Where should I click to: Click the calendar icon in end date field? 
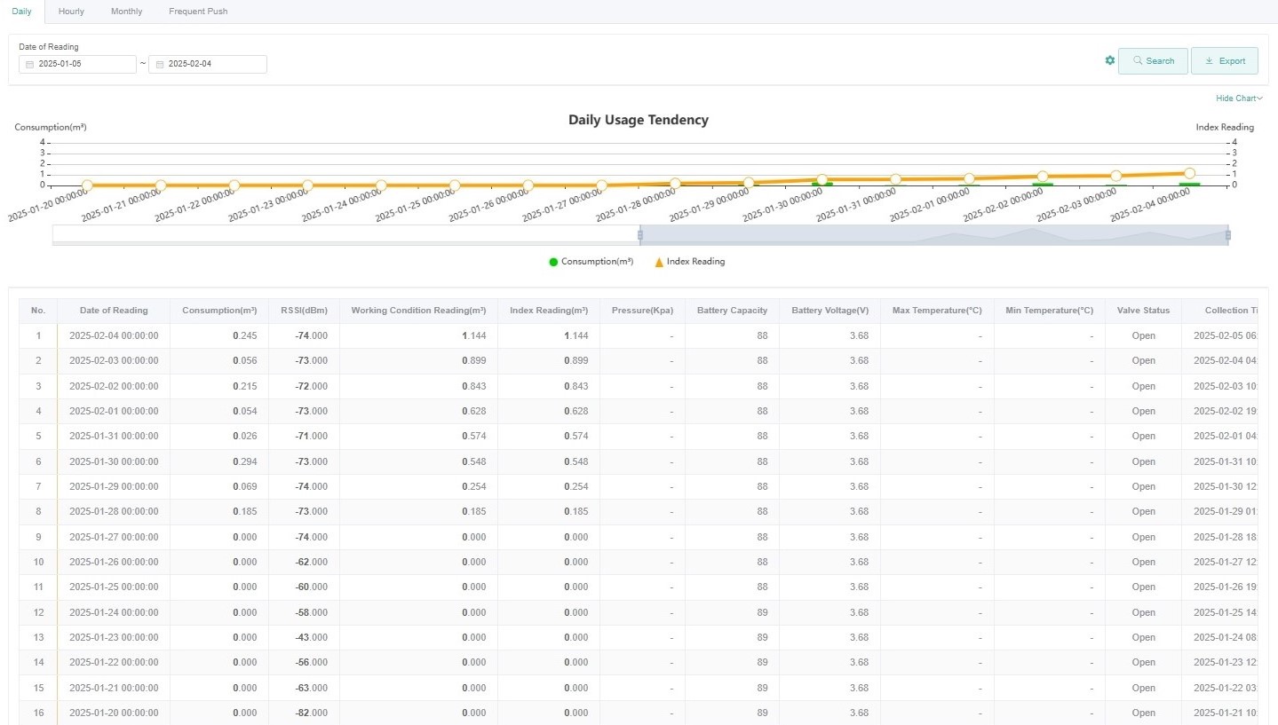tap(159, 64)
